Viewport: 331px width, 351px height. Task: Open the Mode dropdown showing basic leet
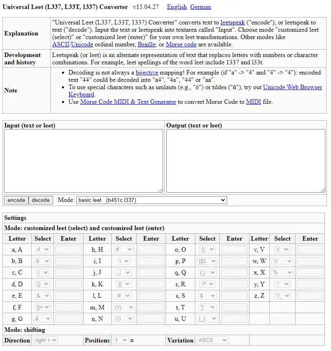click(152, 200)
